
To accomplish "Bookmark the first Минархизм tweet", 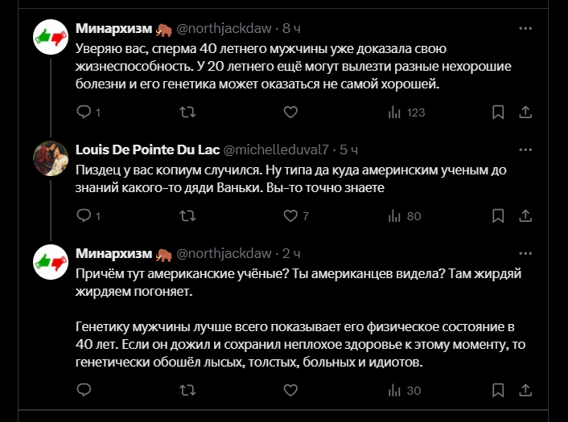I will [498, 113].
